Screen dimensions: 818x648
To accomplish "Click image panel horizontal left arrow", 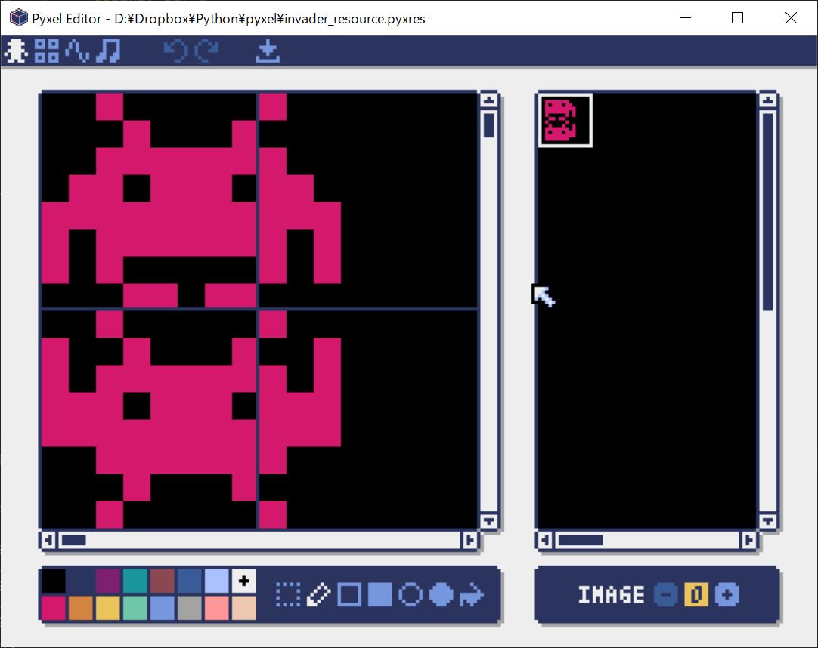I will pos(544,540).
